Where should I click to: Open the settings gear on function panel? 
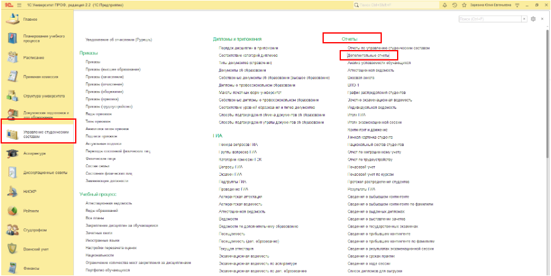coord(533,19)
